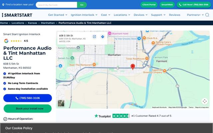Click Baan Thai Restaurant map marker
The height and width of the screenshot is (133, 213).
tap(94, 65)
